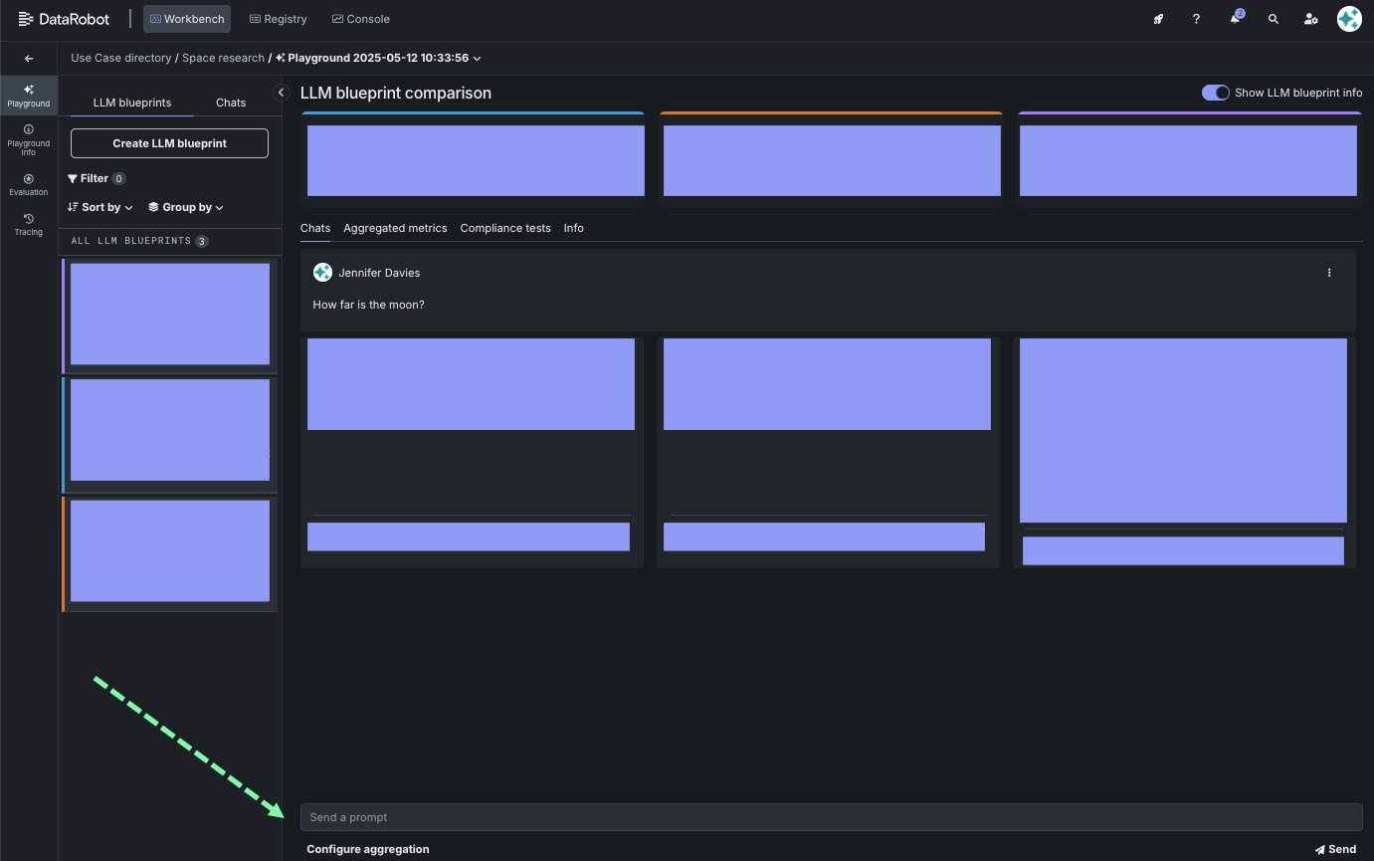Switch to the Aggregated metrics tab
This screenshot has width=1374, height=861.
(x=395, y=228)
